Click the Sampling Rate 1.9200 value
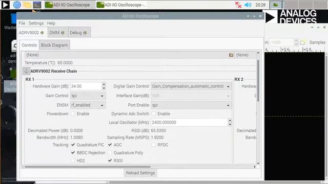 click(157, 137)
